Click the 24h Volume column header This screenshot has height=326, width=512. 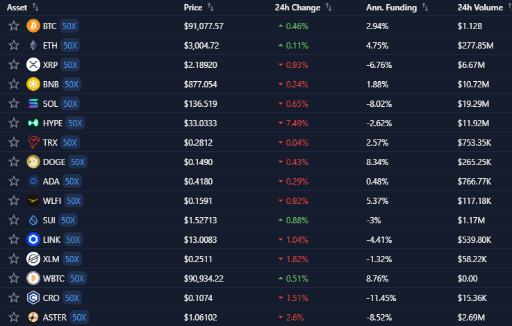479,8
